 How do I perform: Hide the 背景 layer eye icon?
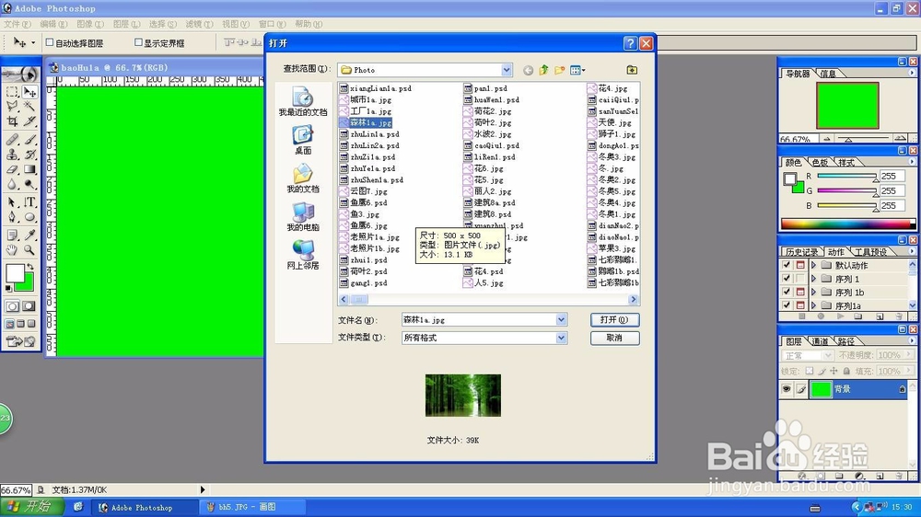[787, 389]
